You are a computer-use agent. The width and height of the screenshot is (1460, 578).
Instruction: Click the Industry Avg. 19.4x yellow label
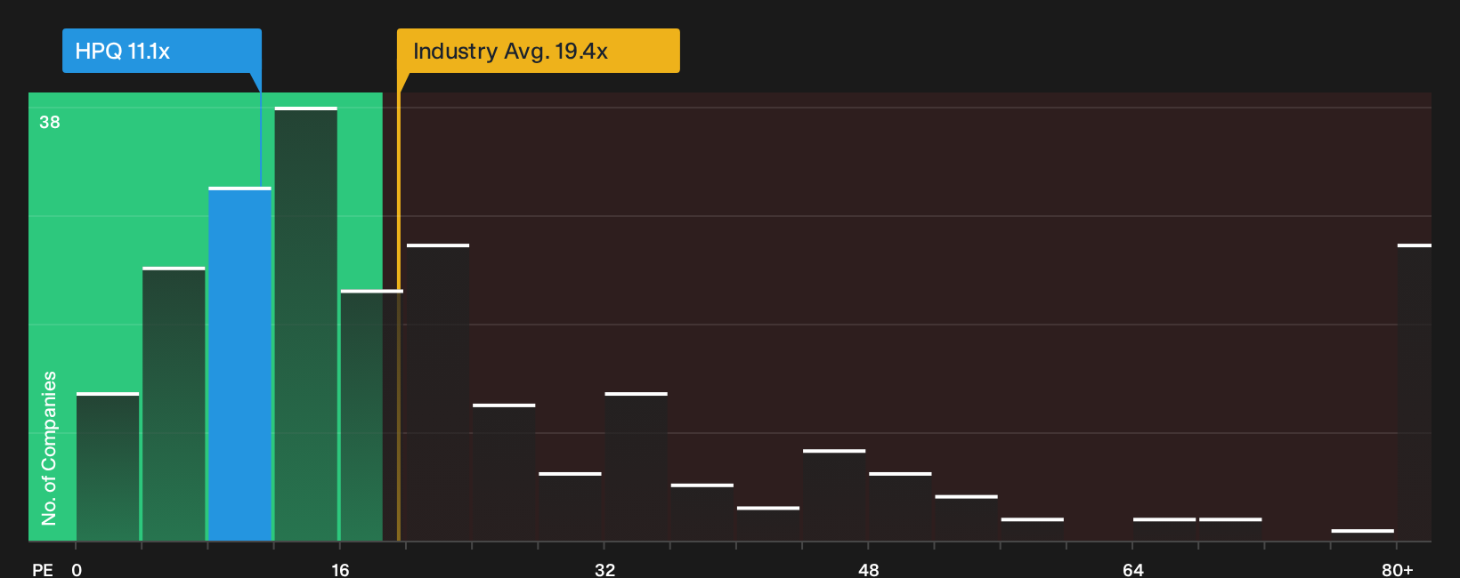(x=538, y=51)
